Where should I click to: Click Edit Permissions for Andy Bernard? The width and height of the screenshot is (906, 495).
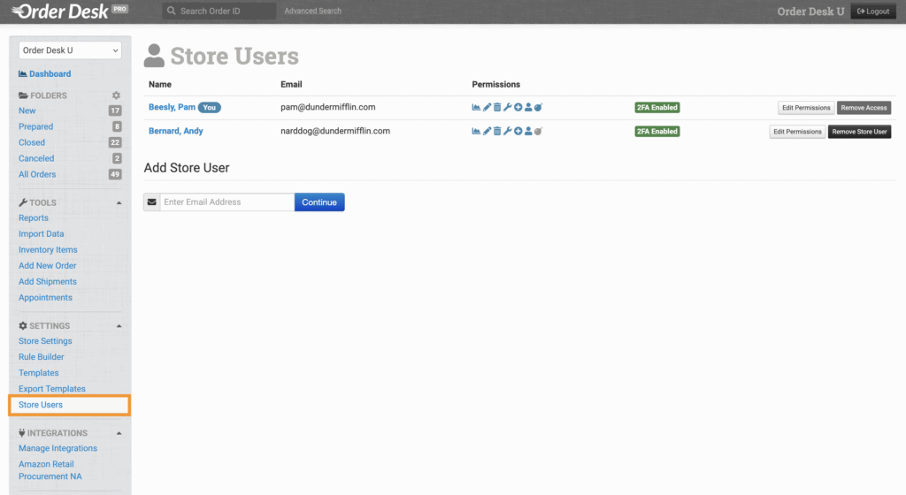pyautogui.click(x=797, y=132)
